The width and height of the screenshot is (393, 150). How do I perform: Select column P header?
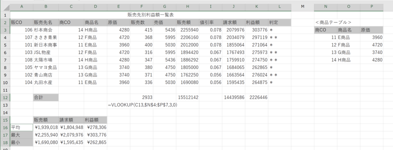pos(372,7)
